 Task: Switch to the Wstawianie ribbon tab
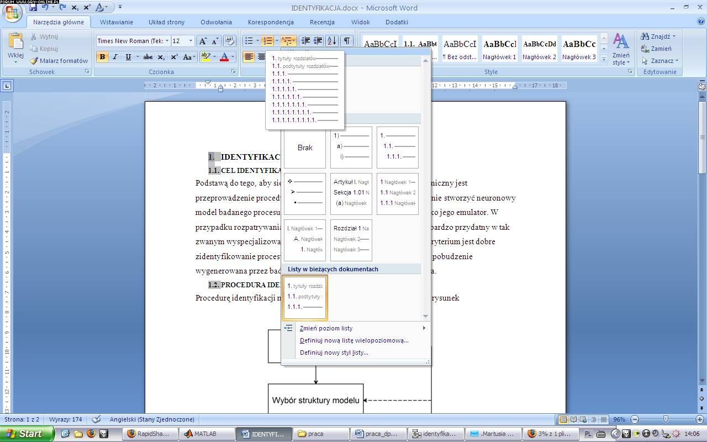[x=116, y=22]
